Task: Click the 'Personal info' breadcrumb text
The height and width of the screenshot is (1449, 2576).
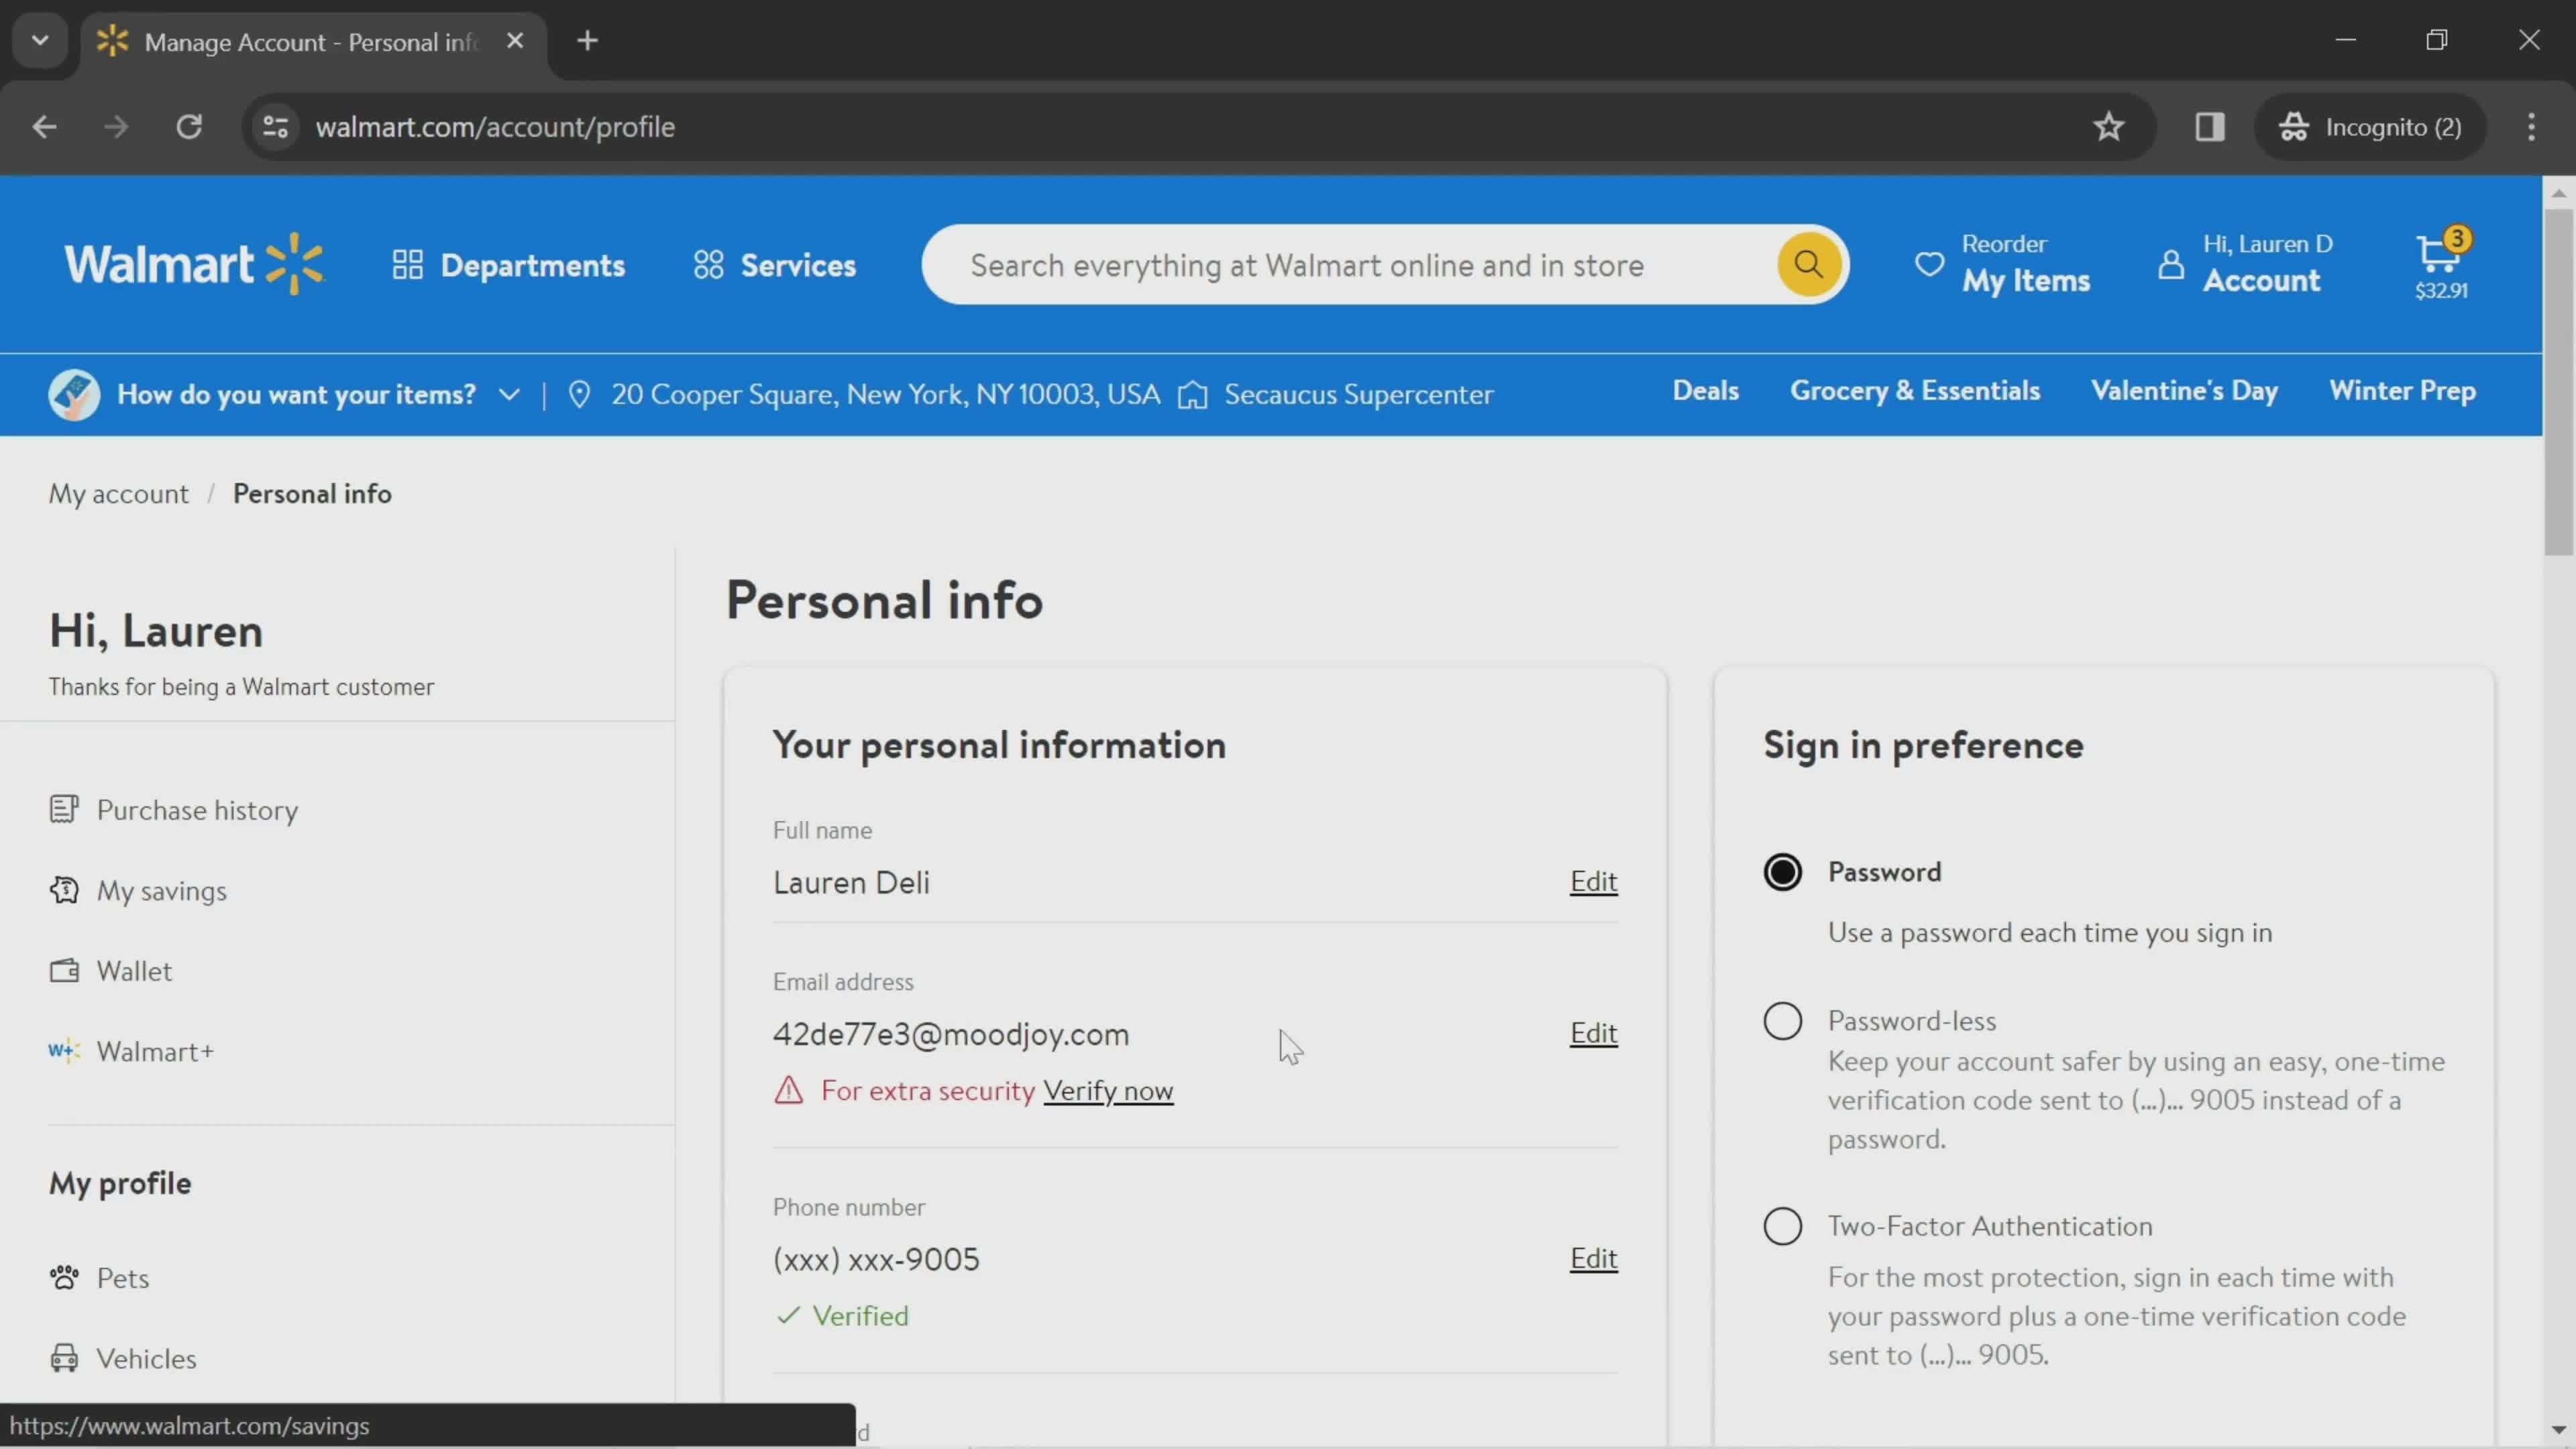Action: click(x=312, y=494)
